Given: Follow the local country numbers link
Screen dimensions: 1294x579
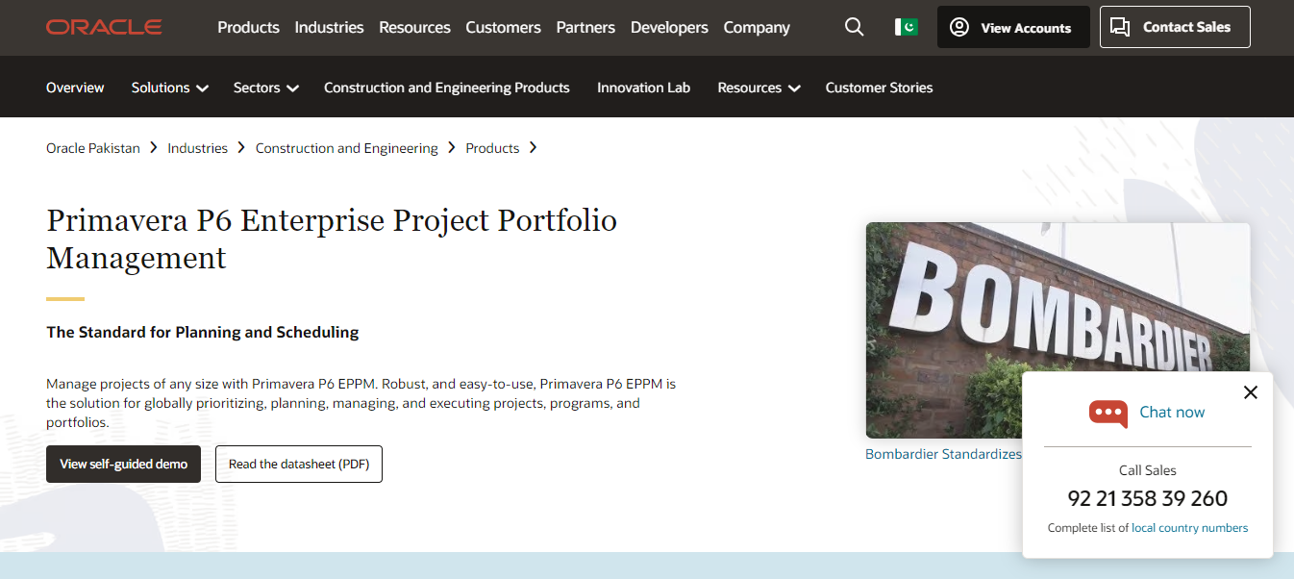Looking at the screenshot, I should pyautogui.click(x=1189, y=528).
